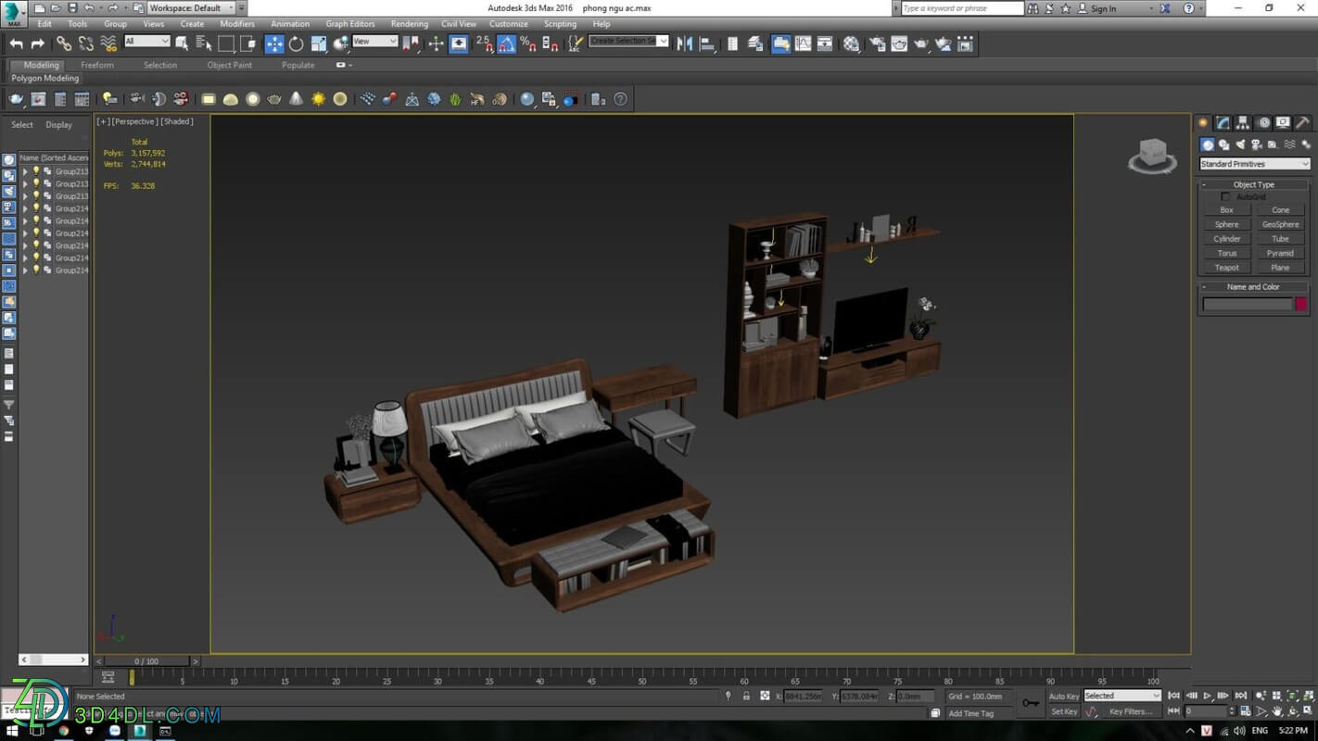Click the object color swatch beside name field

[1300, 304]
